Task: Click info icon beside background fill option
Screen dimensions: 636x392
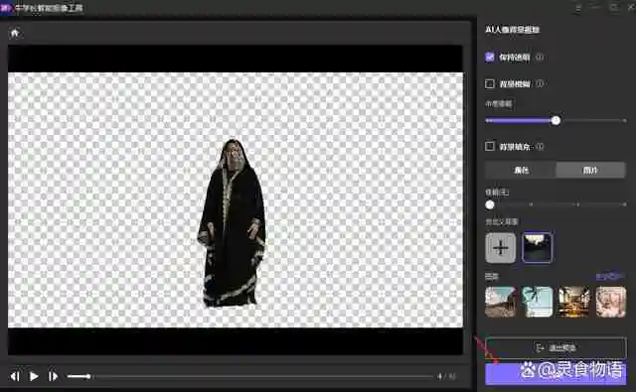Action: point(540,146)
